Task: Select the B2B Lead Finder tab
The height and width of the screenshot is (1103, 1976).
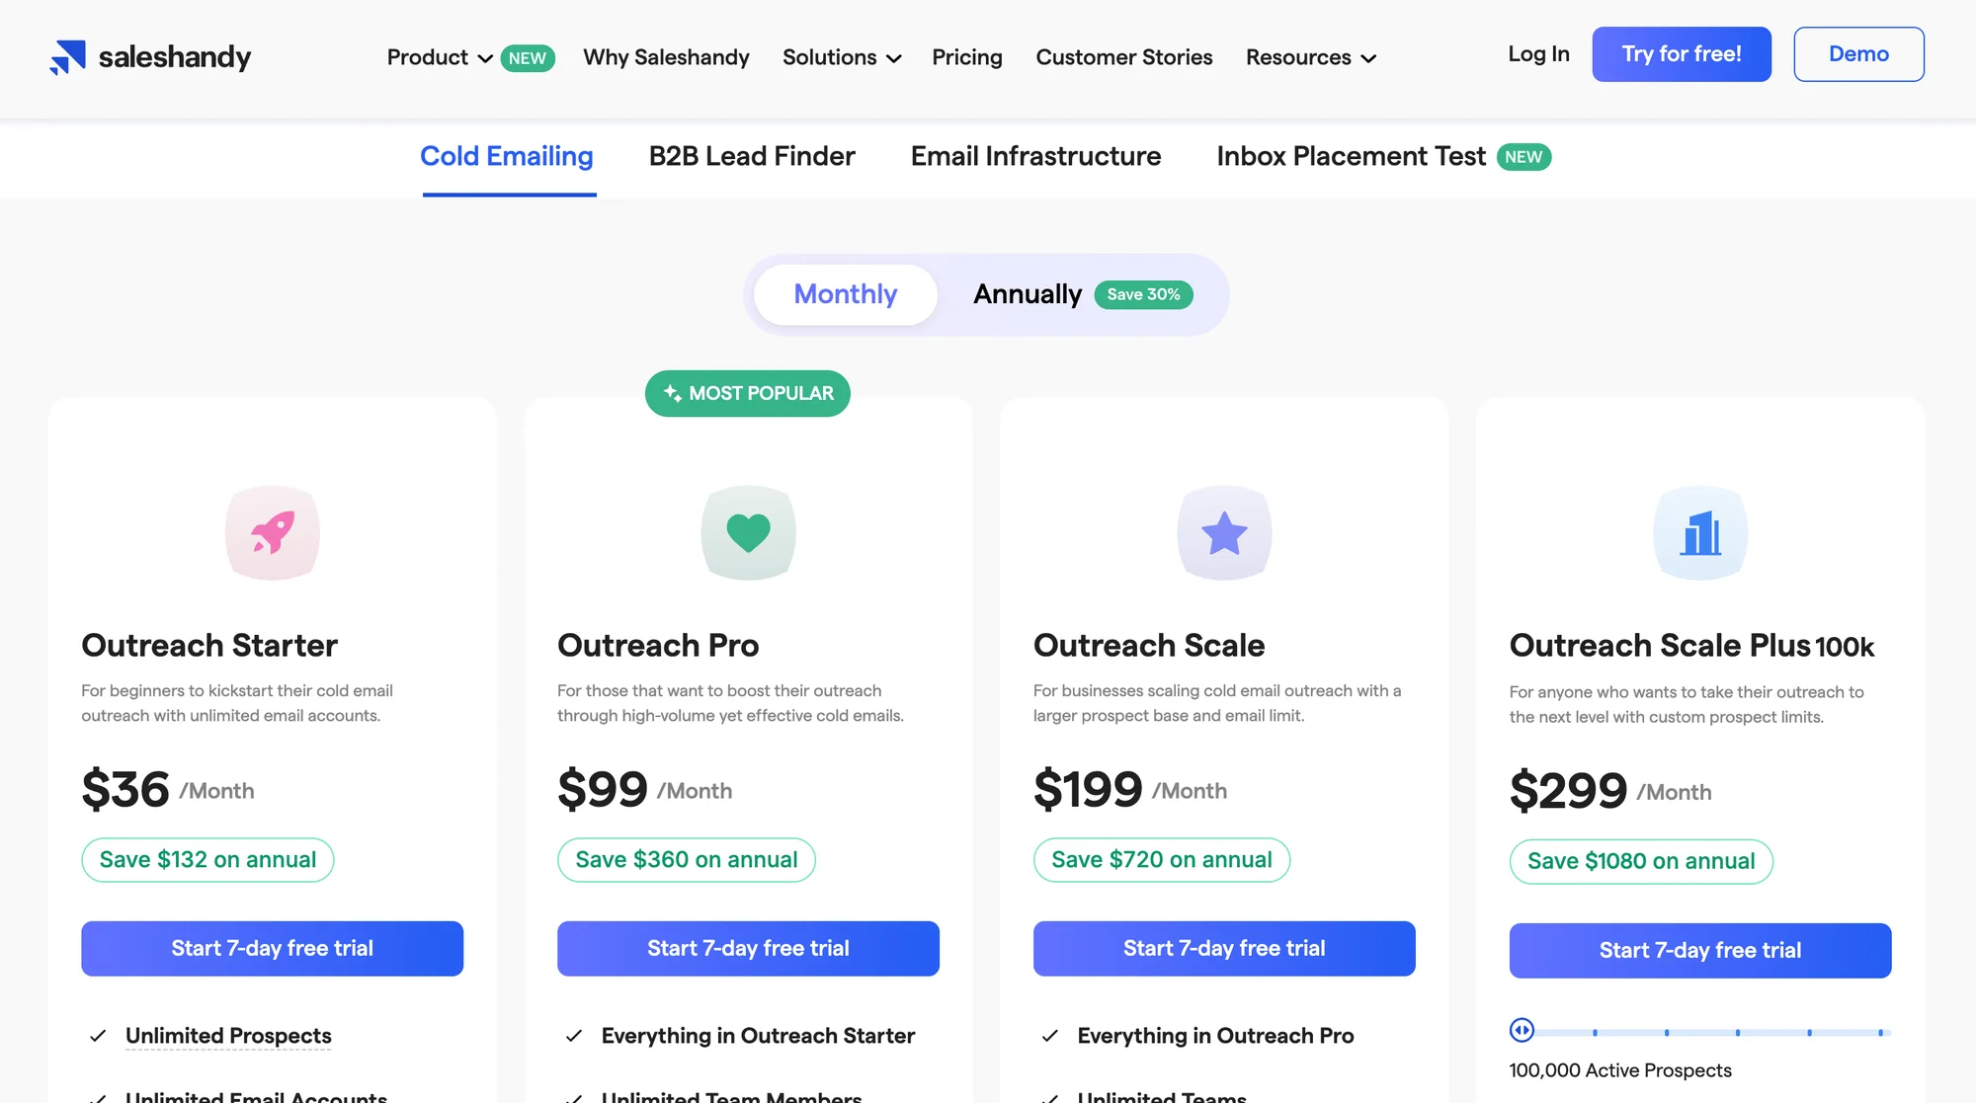Action: [x=752, y=156]
